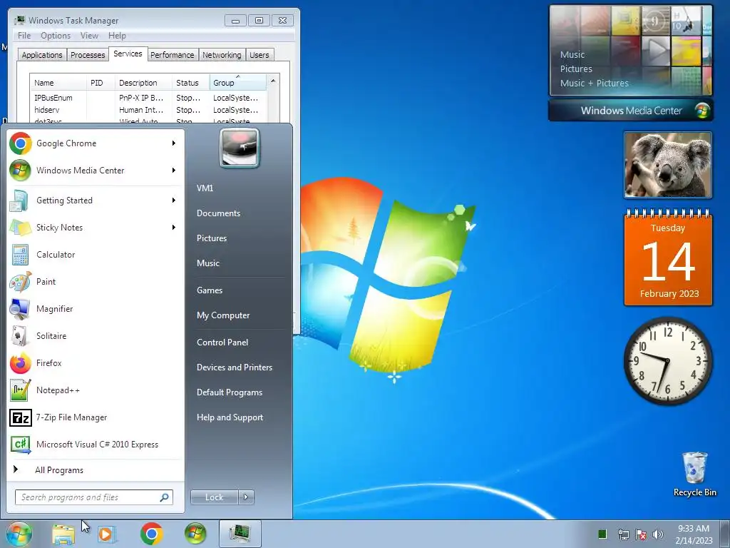
Task: Click the search magnifier icon in Start menu
Action: pos(165,497)
